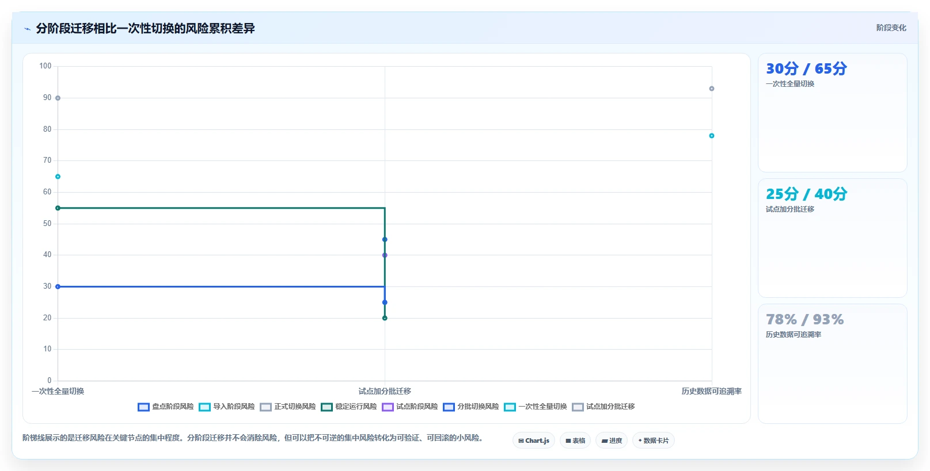Toggle the 分批切换风险 legend series
The height and width of the screenshot is (471, 930).
click(x=471, y=407)
